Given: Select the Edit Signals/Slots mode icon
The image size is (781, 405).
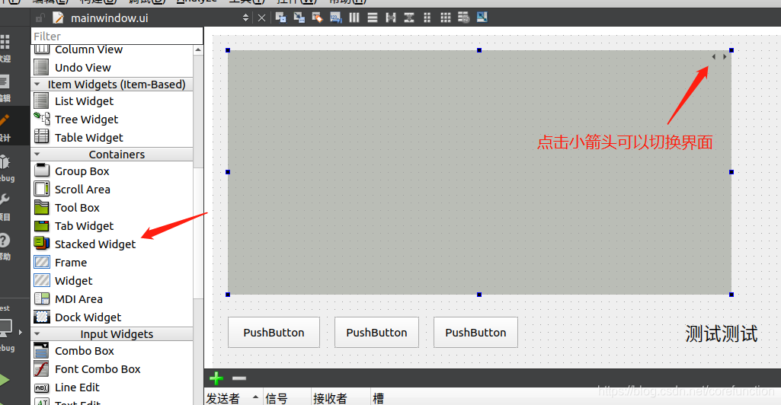Looking at the screenshot, I should click(299, 18).
